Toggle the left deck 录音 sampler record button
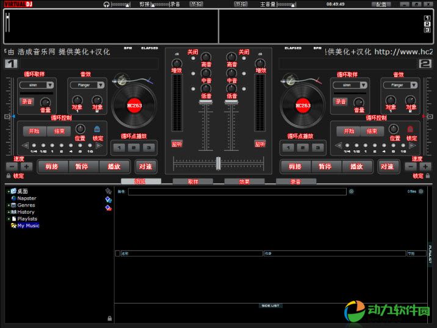This screenshot has height=328, width=437. [27, 101]
